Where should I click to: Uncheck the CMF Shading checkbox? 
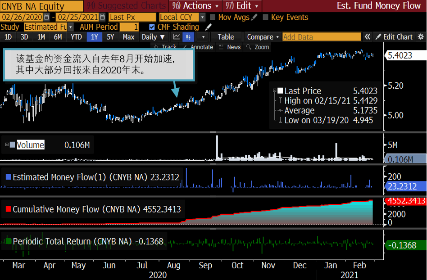pos(152,27)
